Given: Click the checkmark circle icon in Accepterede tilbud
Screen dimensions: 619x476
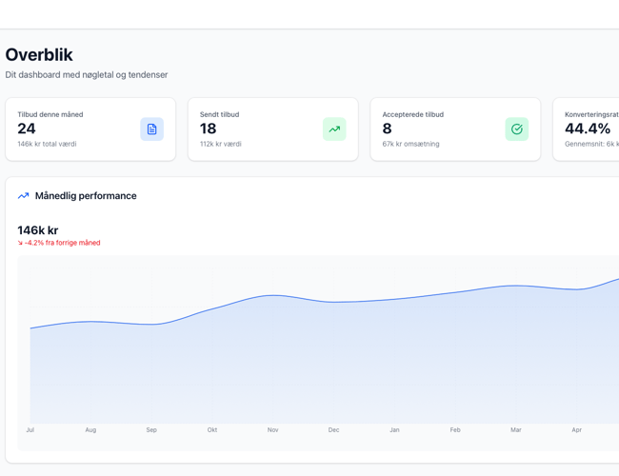Looking at the screenshot, I should point(516,129).
